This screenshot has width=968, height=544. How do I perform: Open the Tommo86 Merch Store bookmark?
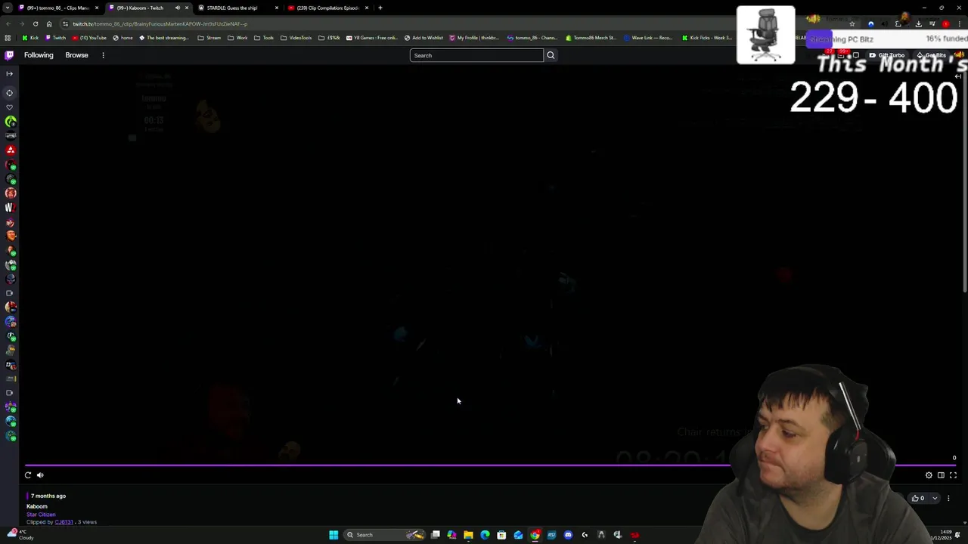(591, 38)
